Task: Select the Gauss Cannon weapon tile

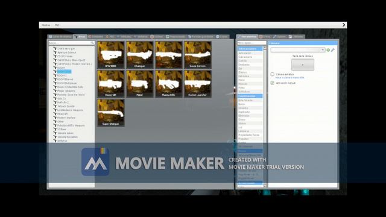Action: coord(198,55)
